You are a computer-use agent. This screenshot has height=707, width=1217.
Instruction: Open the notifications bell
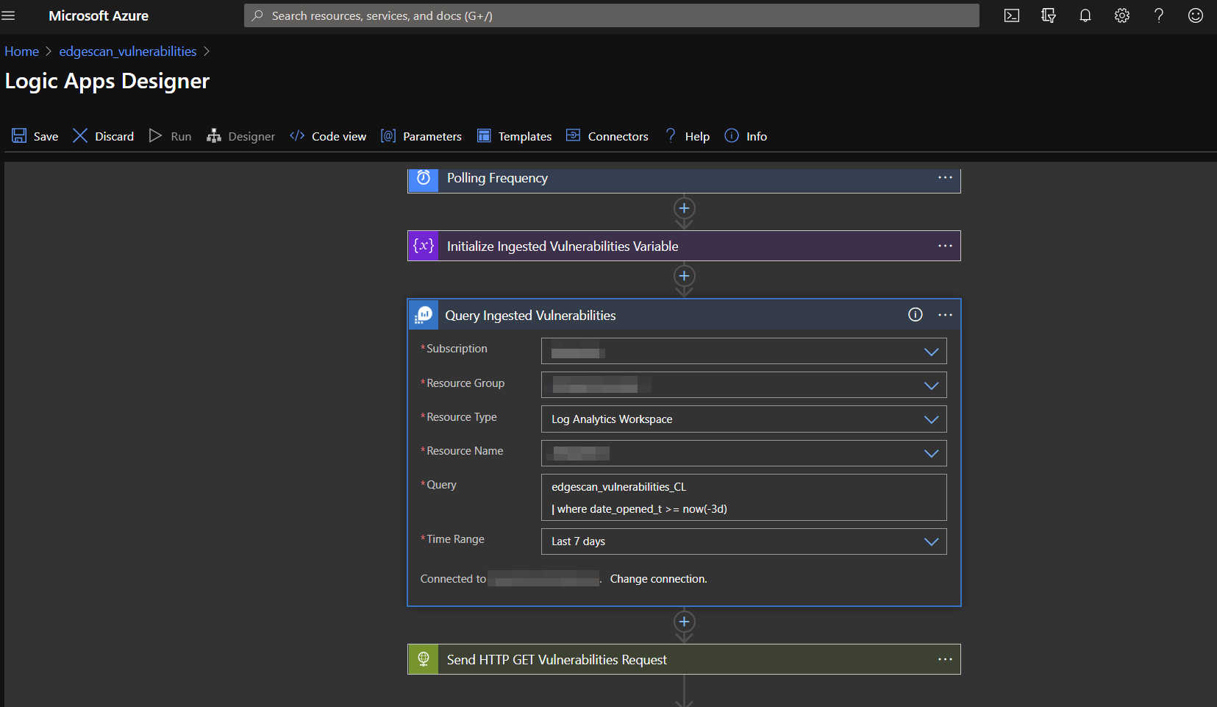tap(1085, 15)
